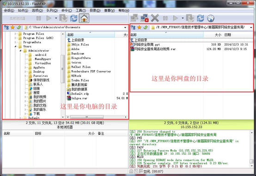Select Default.rdp file in local list
Viewport: 256px width, 176px height.
(x=80, y=94)
